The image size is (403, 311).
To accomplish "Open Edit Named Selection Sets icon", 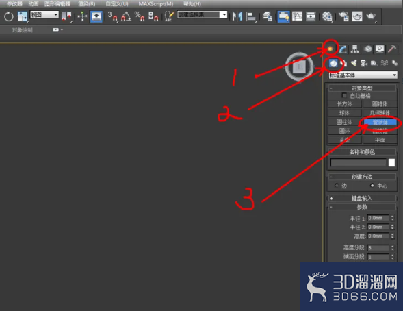I will 169,16.
